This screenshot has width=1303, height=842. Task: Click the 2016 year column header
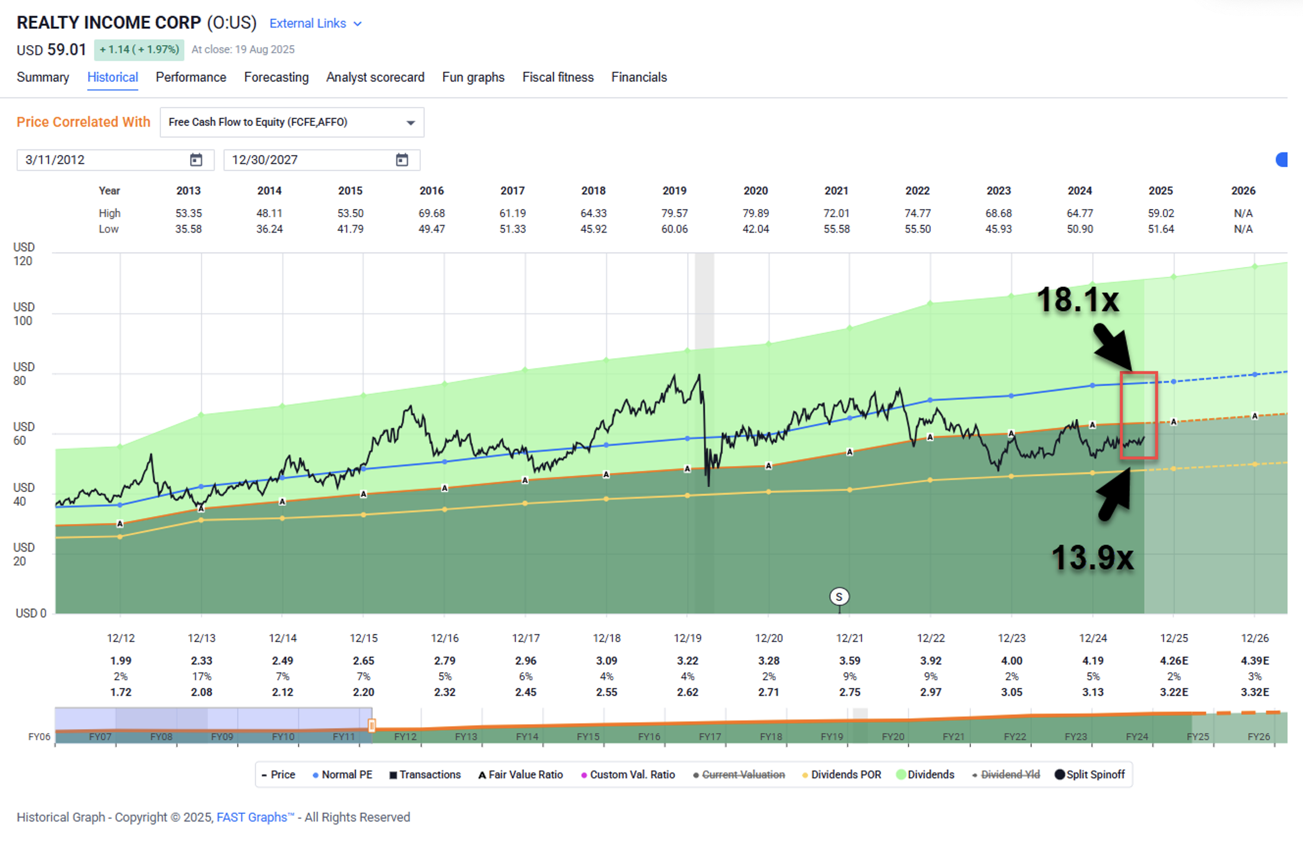click(x=432, y=191)
